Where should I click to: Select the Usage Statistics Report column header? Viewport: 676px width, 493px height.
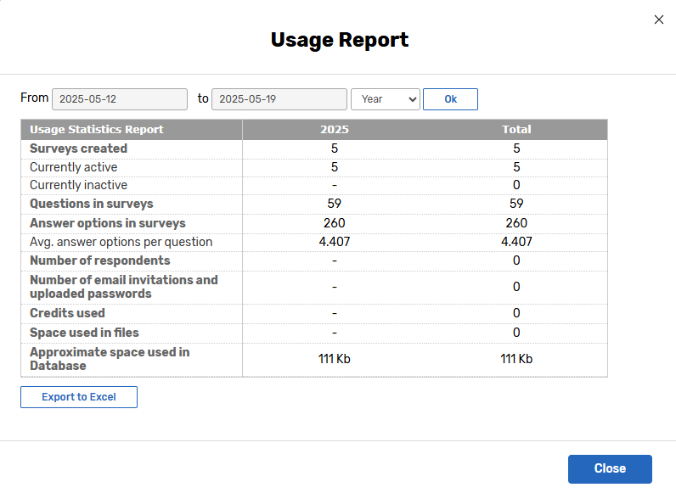point(97,130)
